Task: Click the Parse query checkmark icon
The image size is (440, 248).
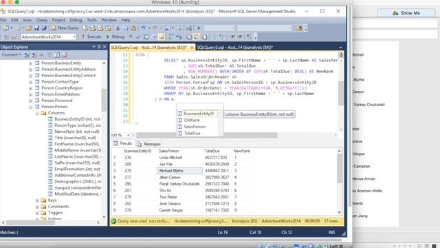Action: tap(138, 37)
